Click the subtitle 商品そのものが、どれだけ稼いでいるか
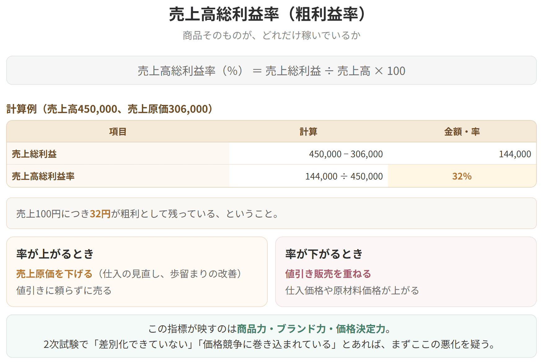 pyautogui.click(x=271, y=36)
